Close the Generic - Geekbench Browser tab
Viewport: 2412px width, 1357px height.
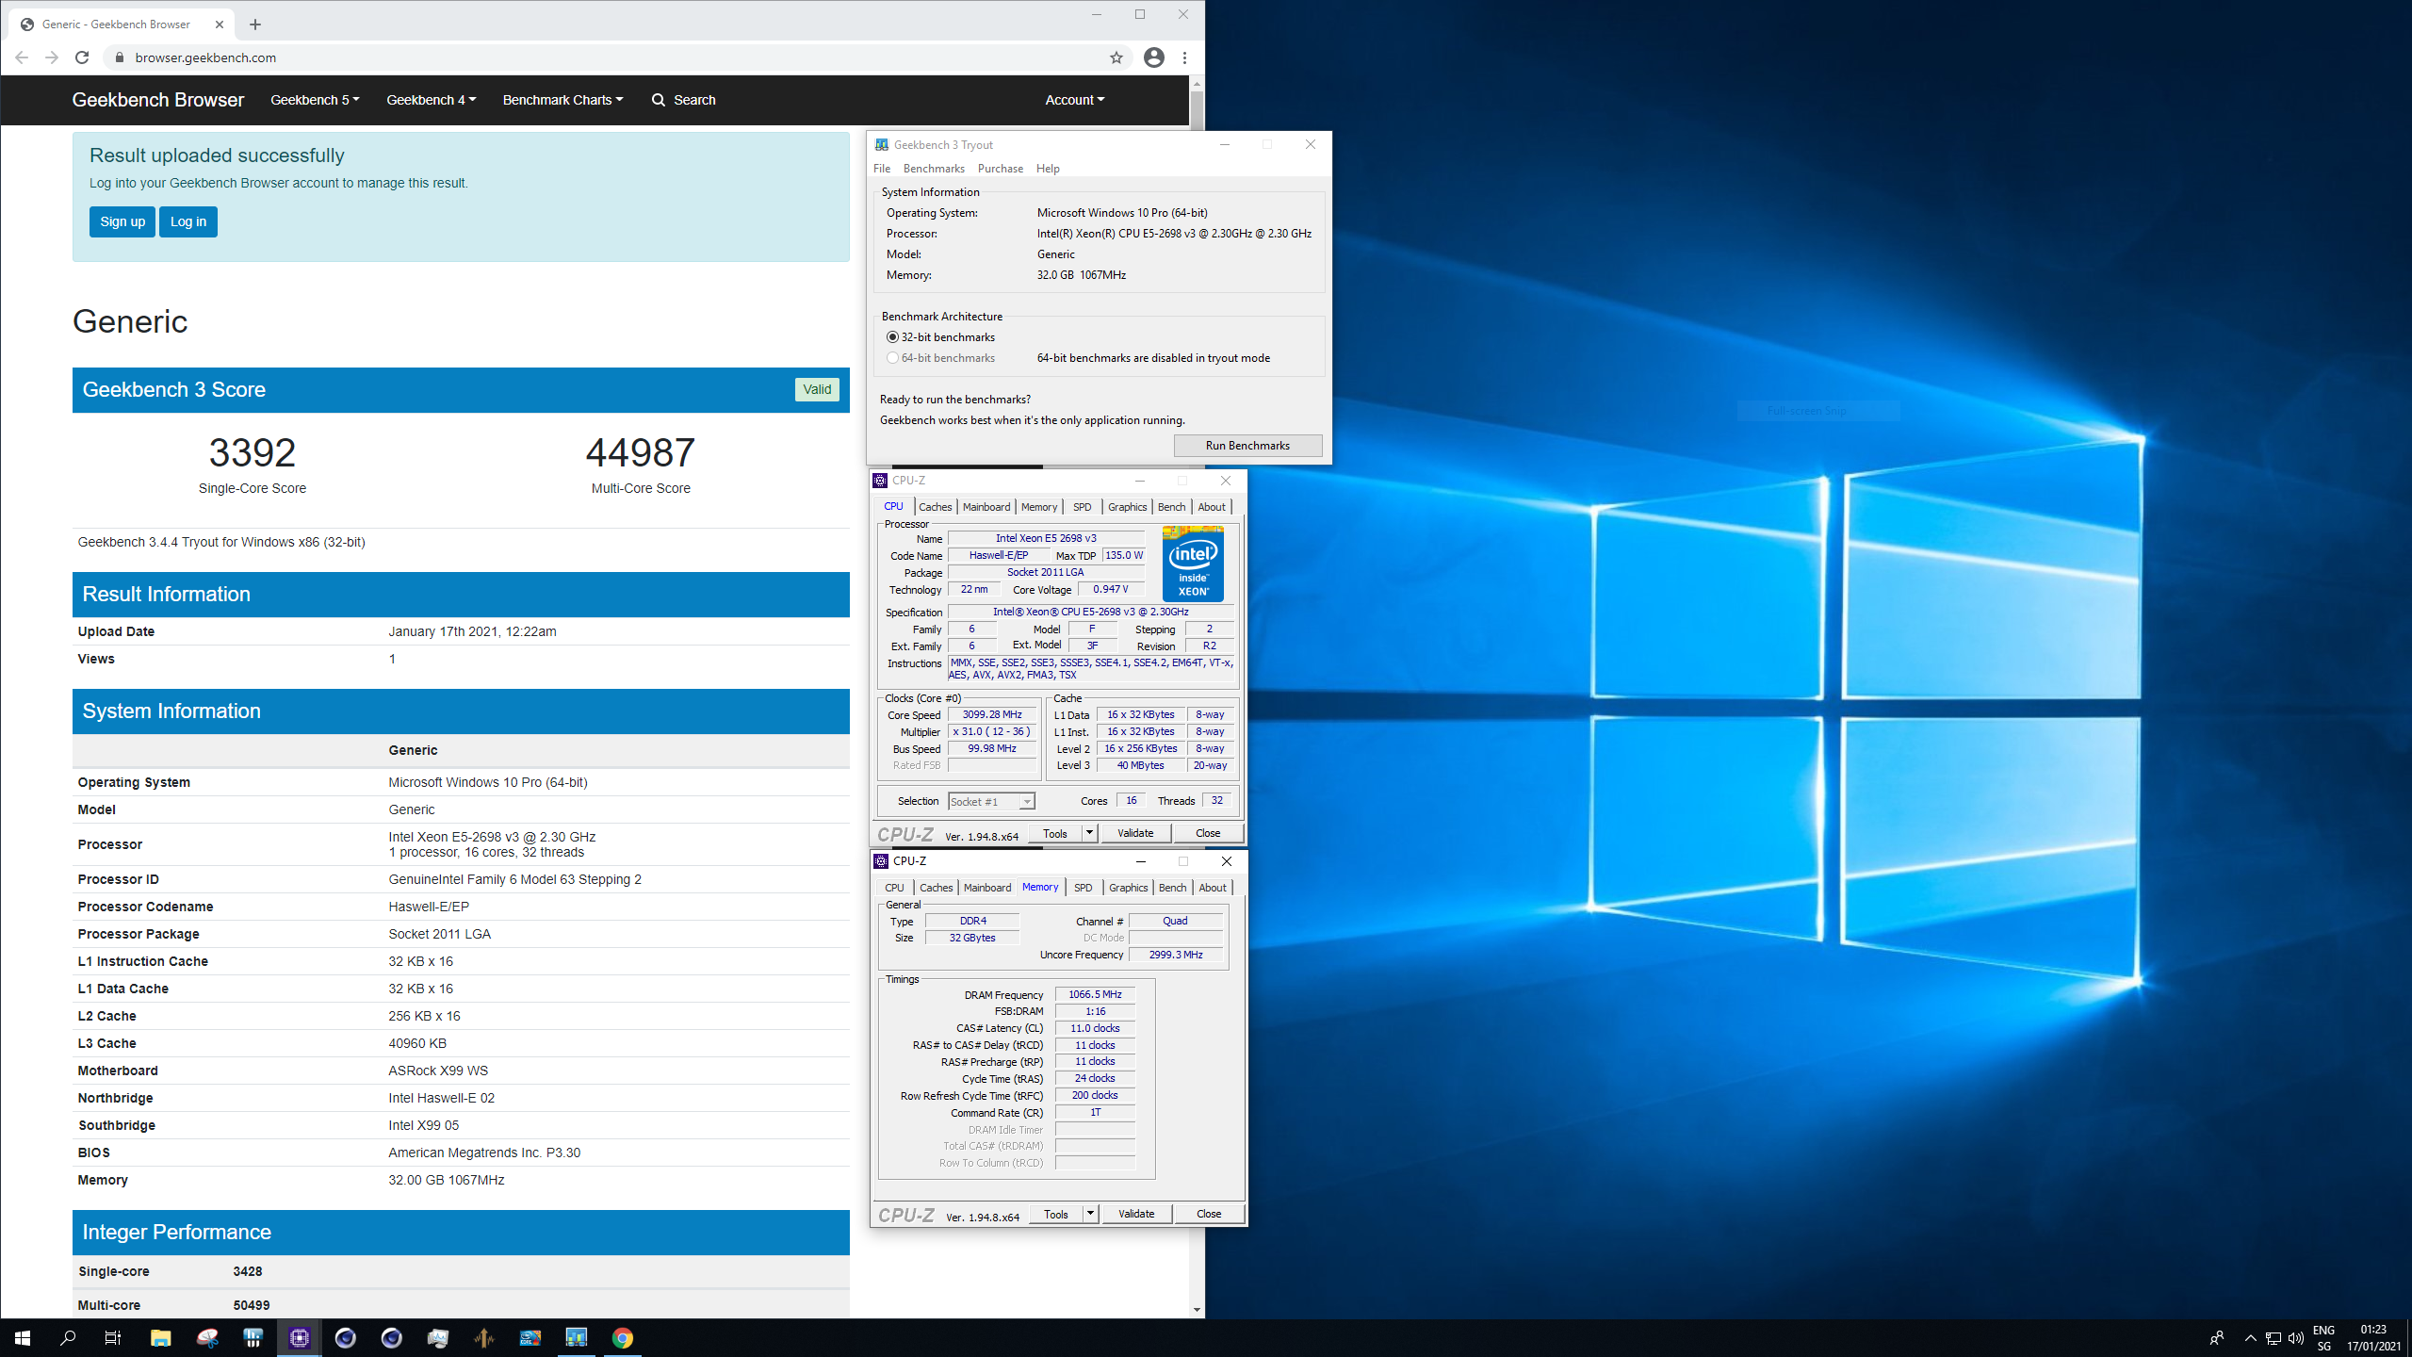220,25
